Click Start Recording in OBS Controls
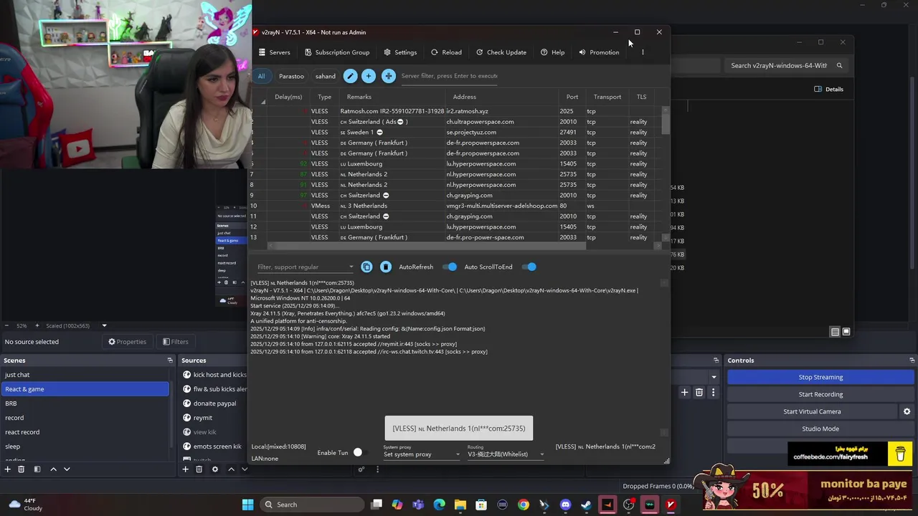 coord(820,394)
